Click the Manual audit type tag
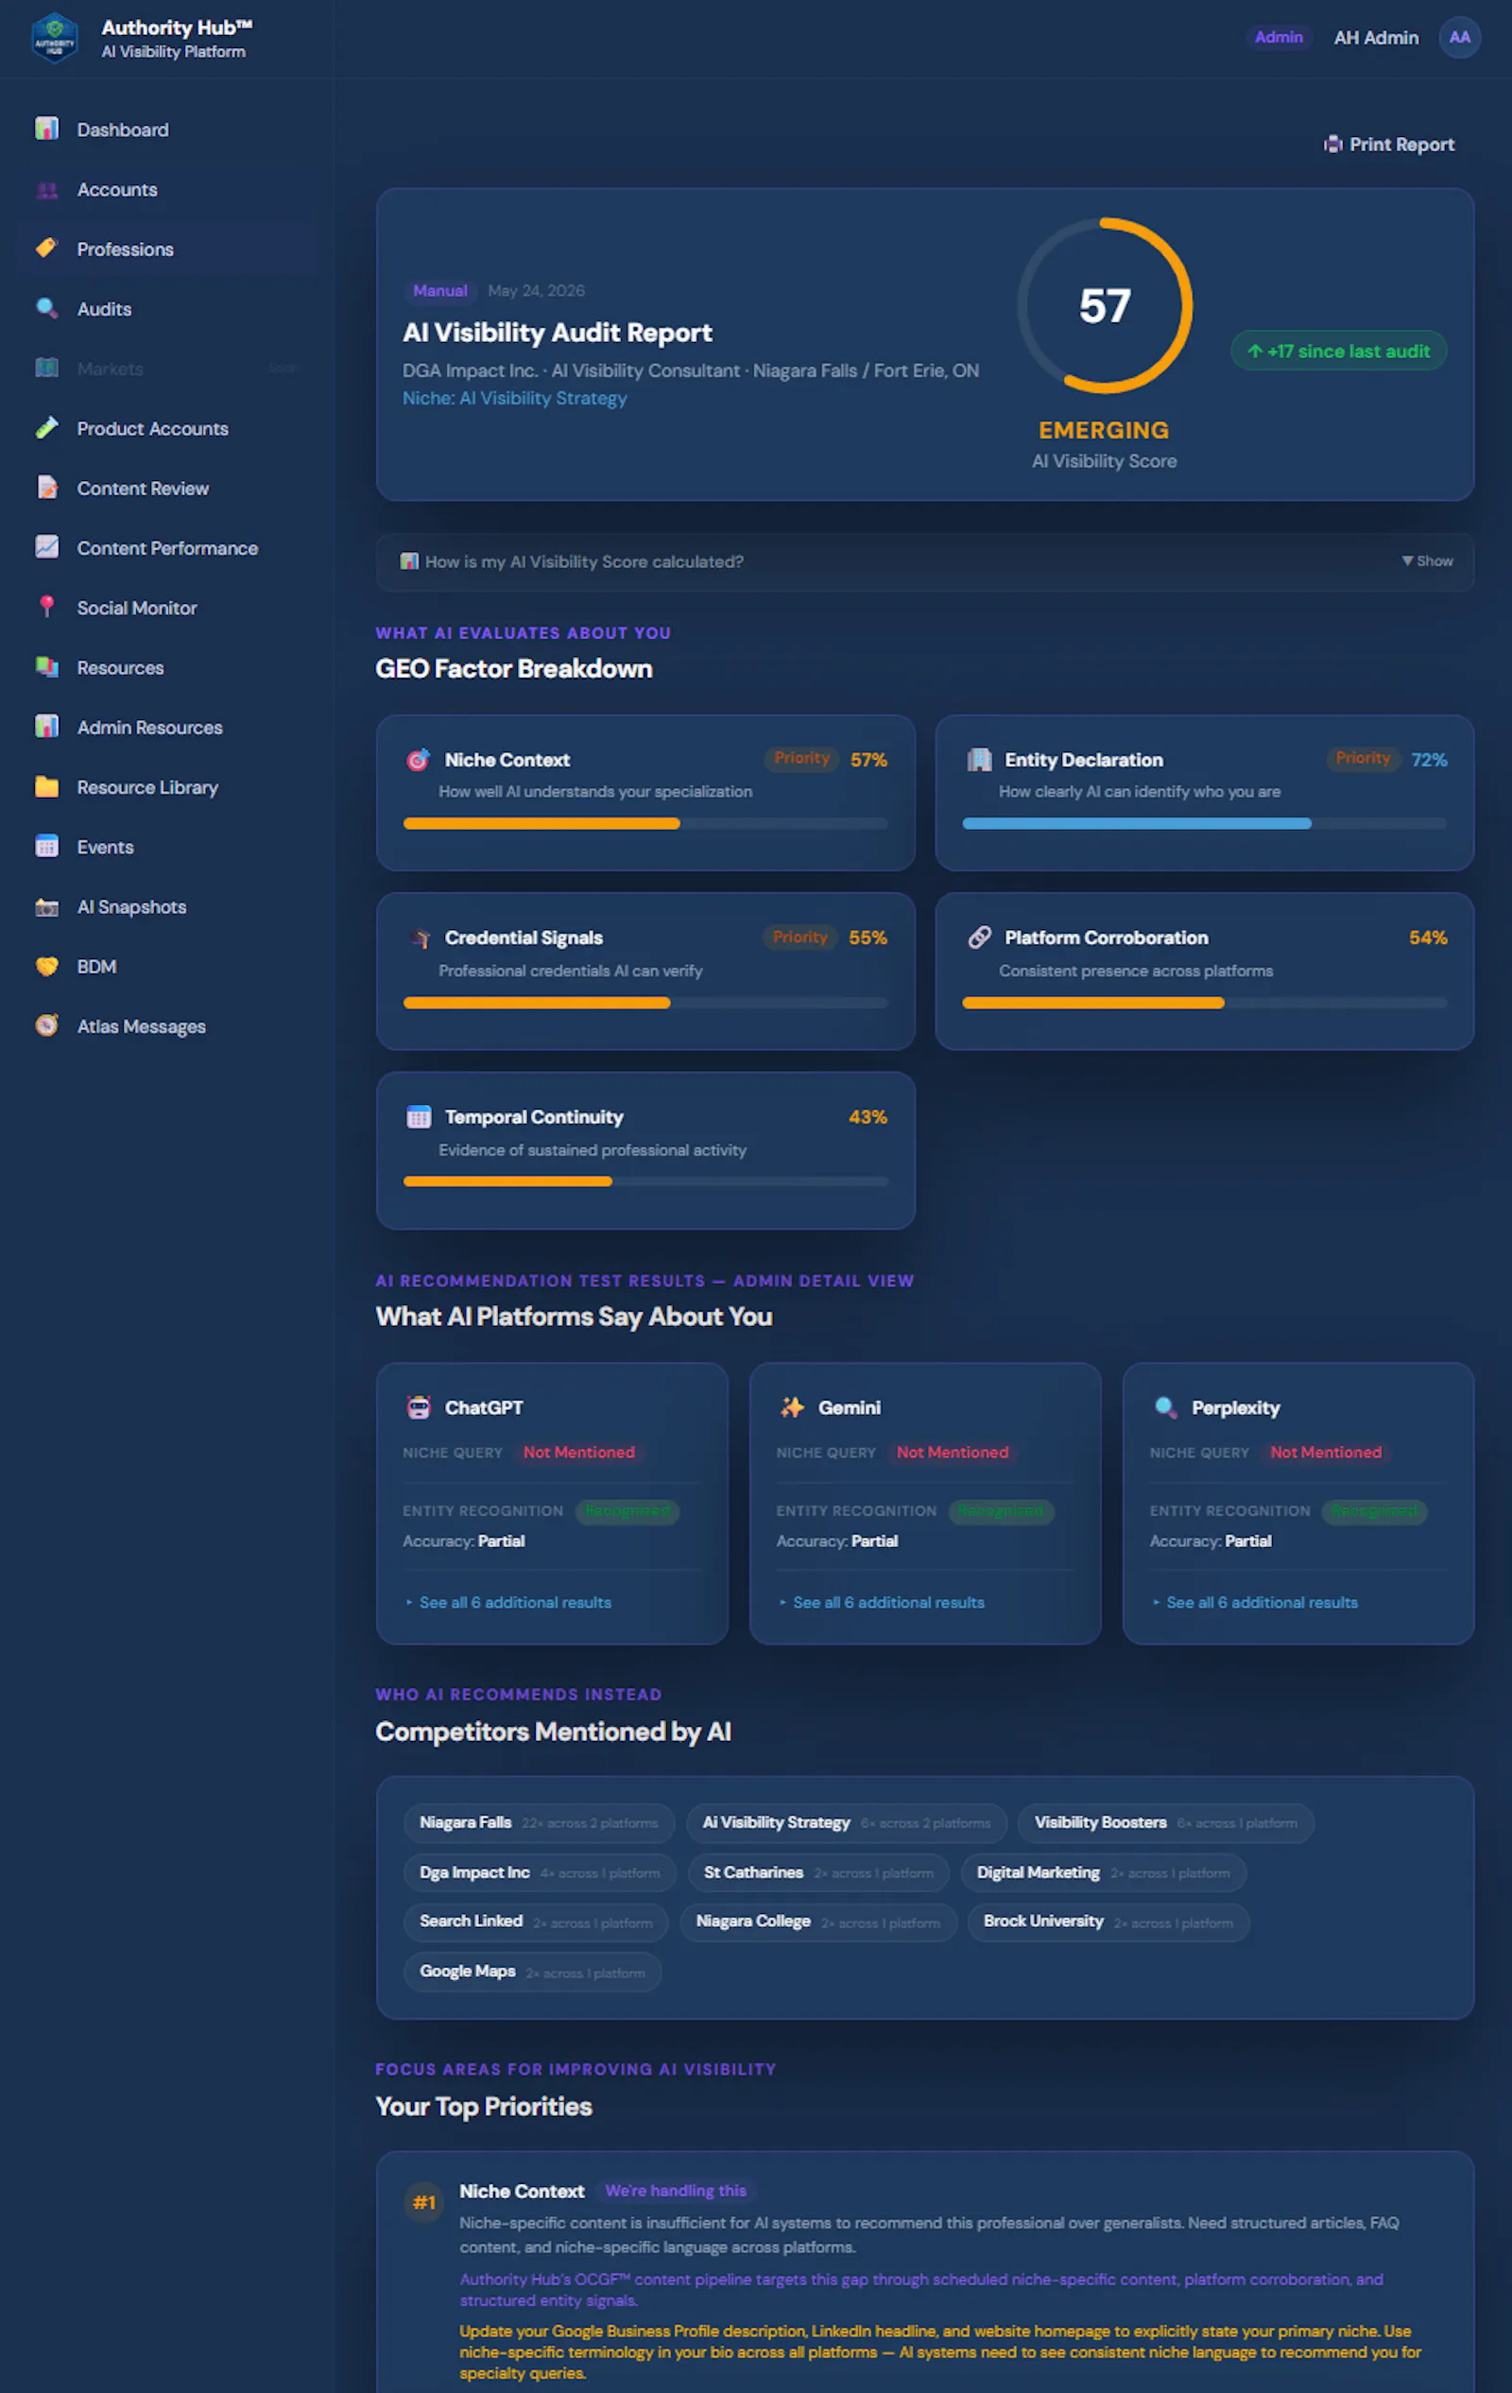Viewport: 1512px width, 2393px height. 440,290
